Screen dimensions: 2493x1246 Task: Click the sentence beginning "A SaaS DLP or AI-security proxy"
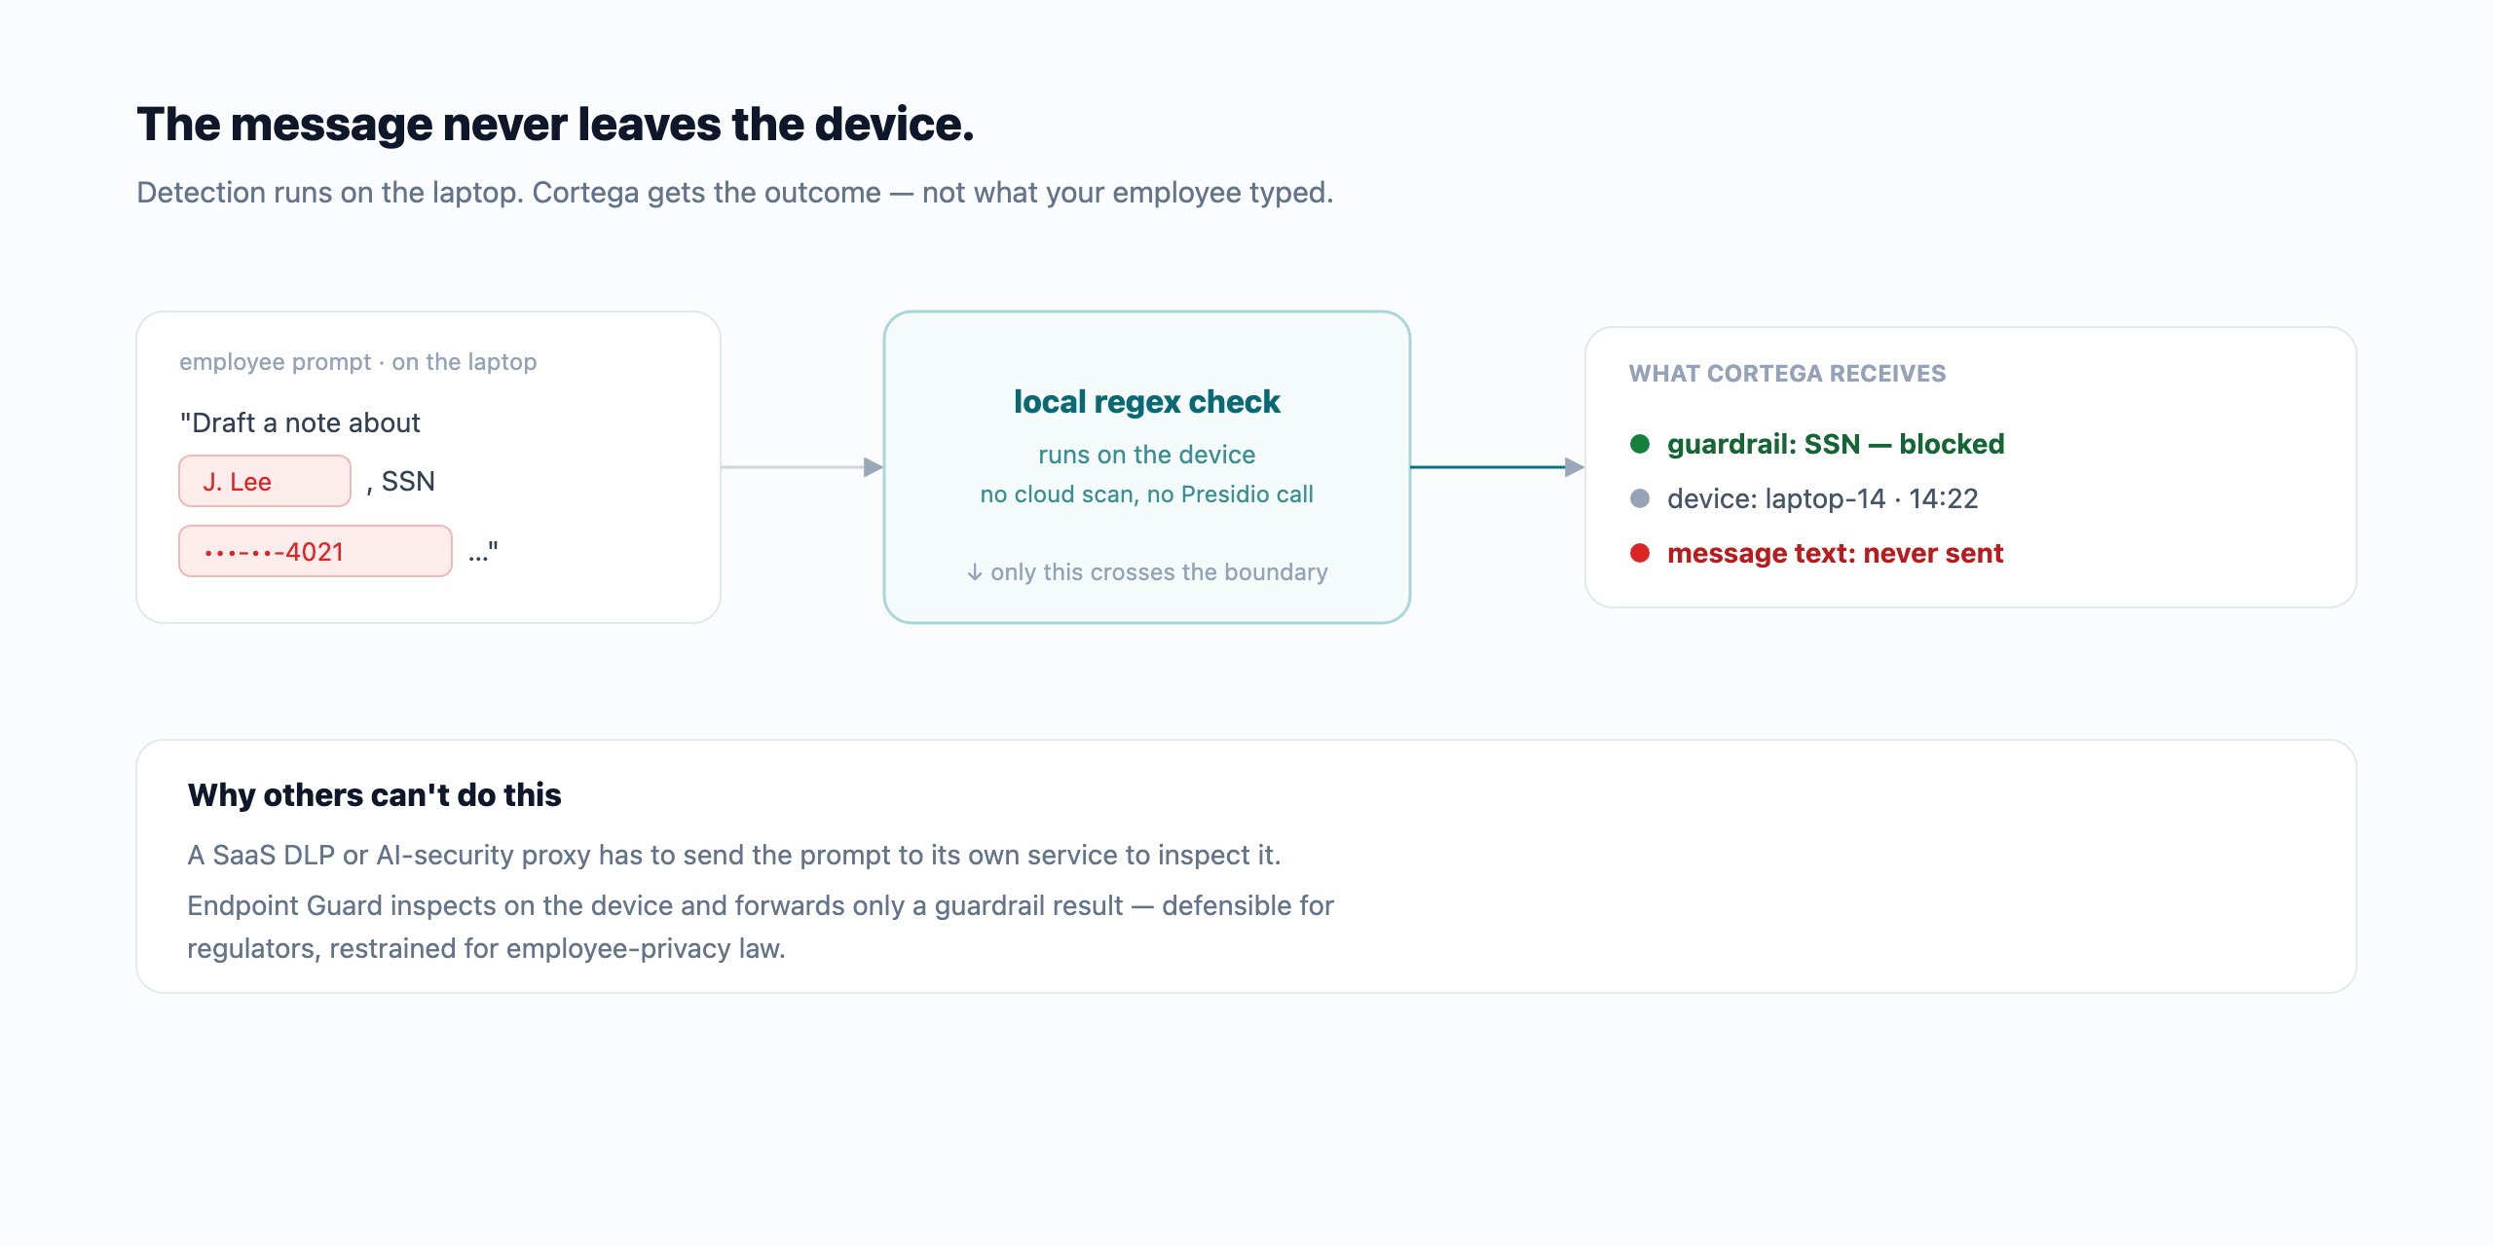pos(733,855)
